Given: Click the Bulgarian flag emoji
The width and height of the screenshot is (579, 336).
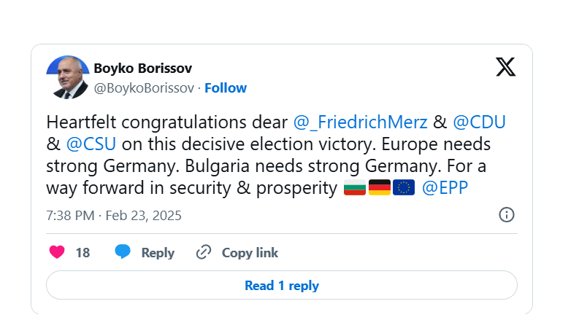Looking at the screenshot, I should point(355,188).
